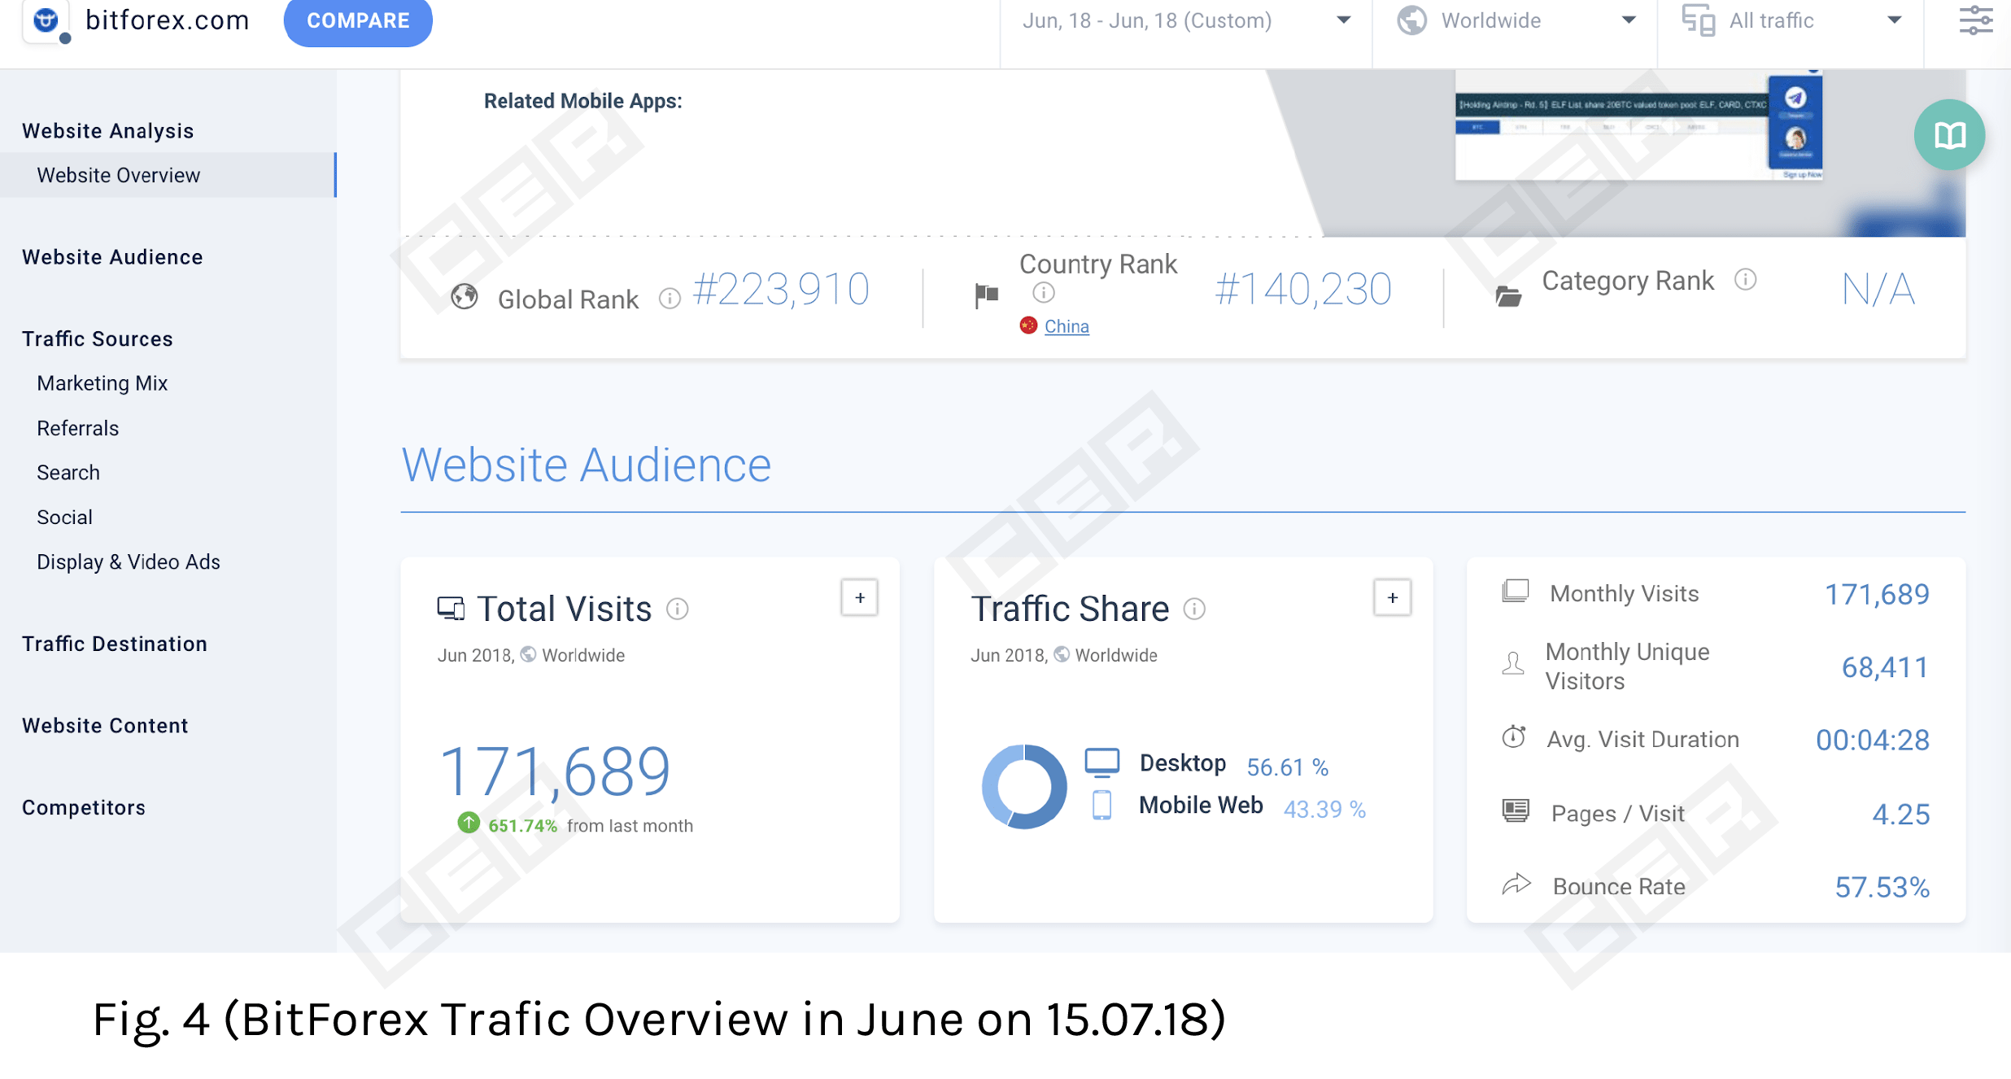
Task: Click the Global Rank info icon
Action: tap(670, 299)
